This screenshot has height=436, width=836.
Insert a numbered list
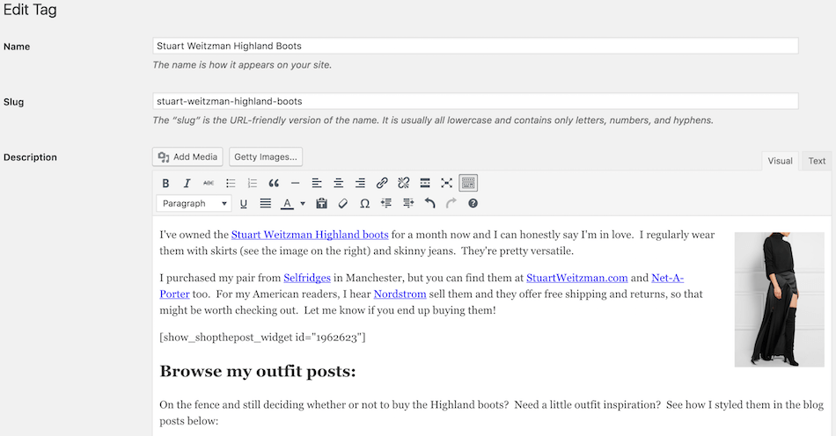pyautogui.click(x=253, y=183)
